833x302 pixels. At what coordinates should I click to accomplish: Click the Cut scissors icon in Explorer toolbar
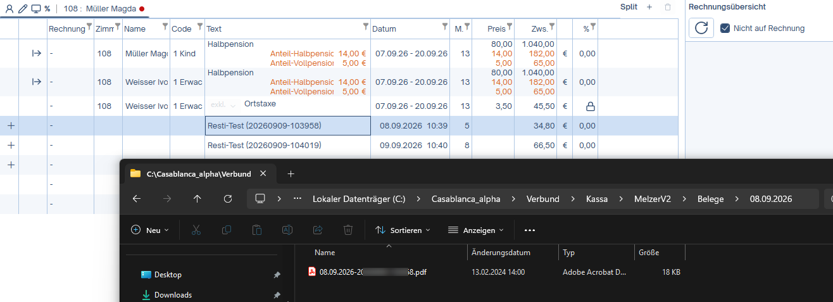click(196, 230)
